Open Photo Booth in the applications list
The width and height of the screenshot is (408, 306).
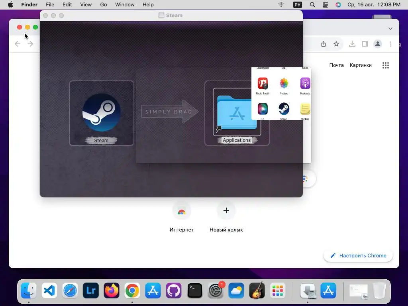point(263,83)
